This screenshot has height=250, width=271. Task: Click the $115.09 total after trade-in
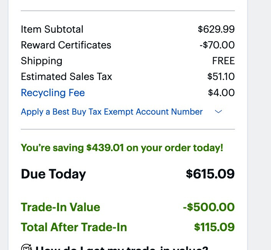(214, 227)
